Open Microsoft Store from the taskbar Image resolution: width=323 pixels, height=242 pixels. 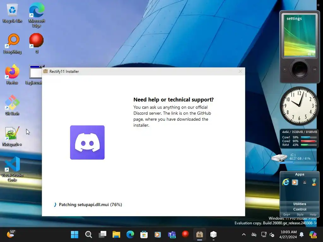pos(144,234)
